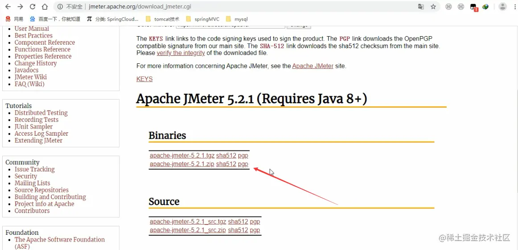
Task: Open the SpringCloud category bookmark
Action: [113, 19]
